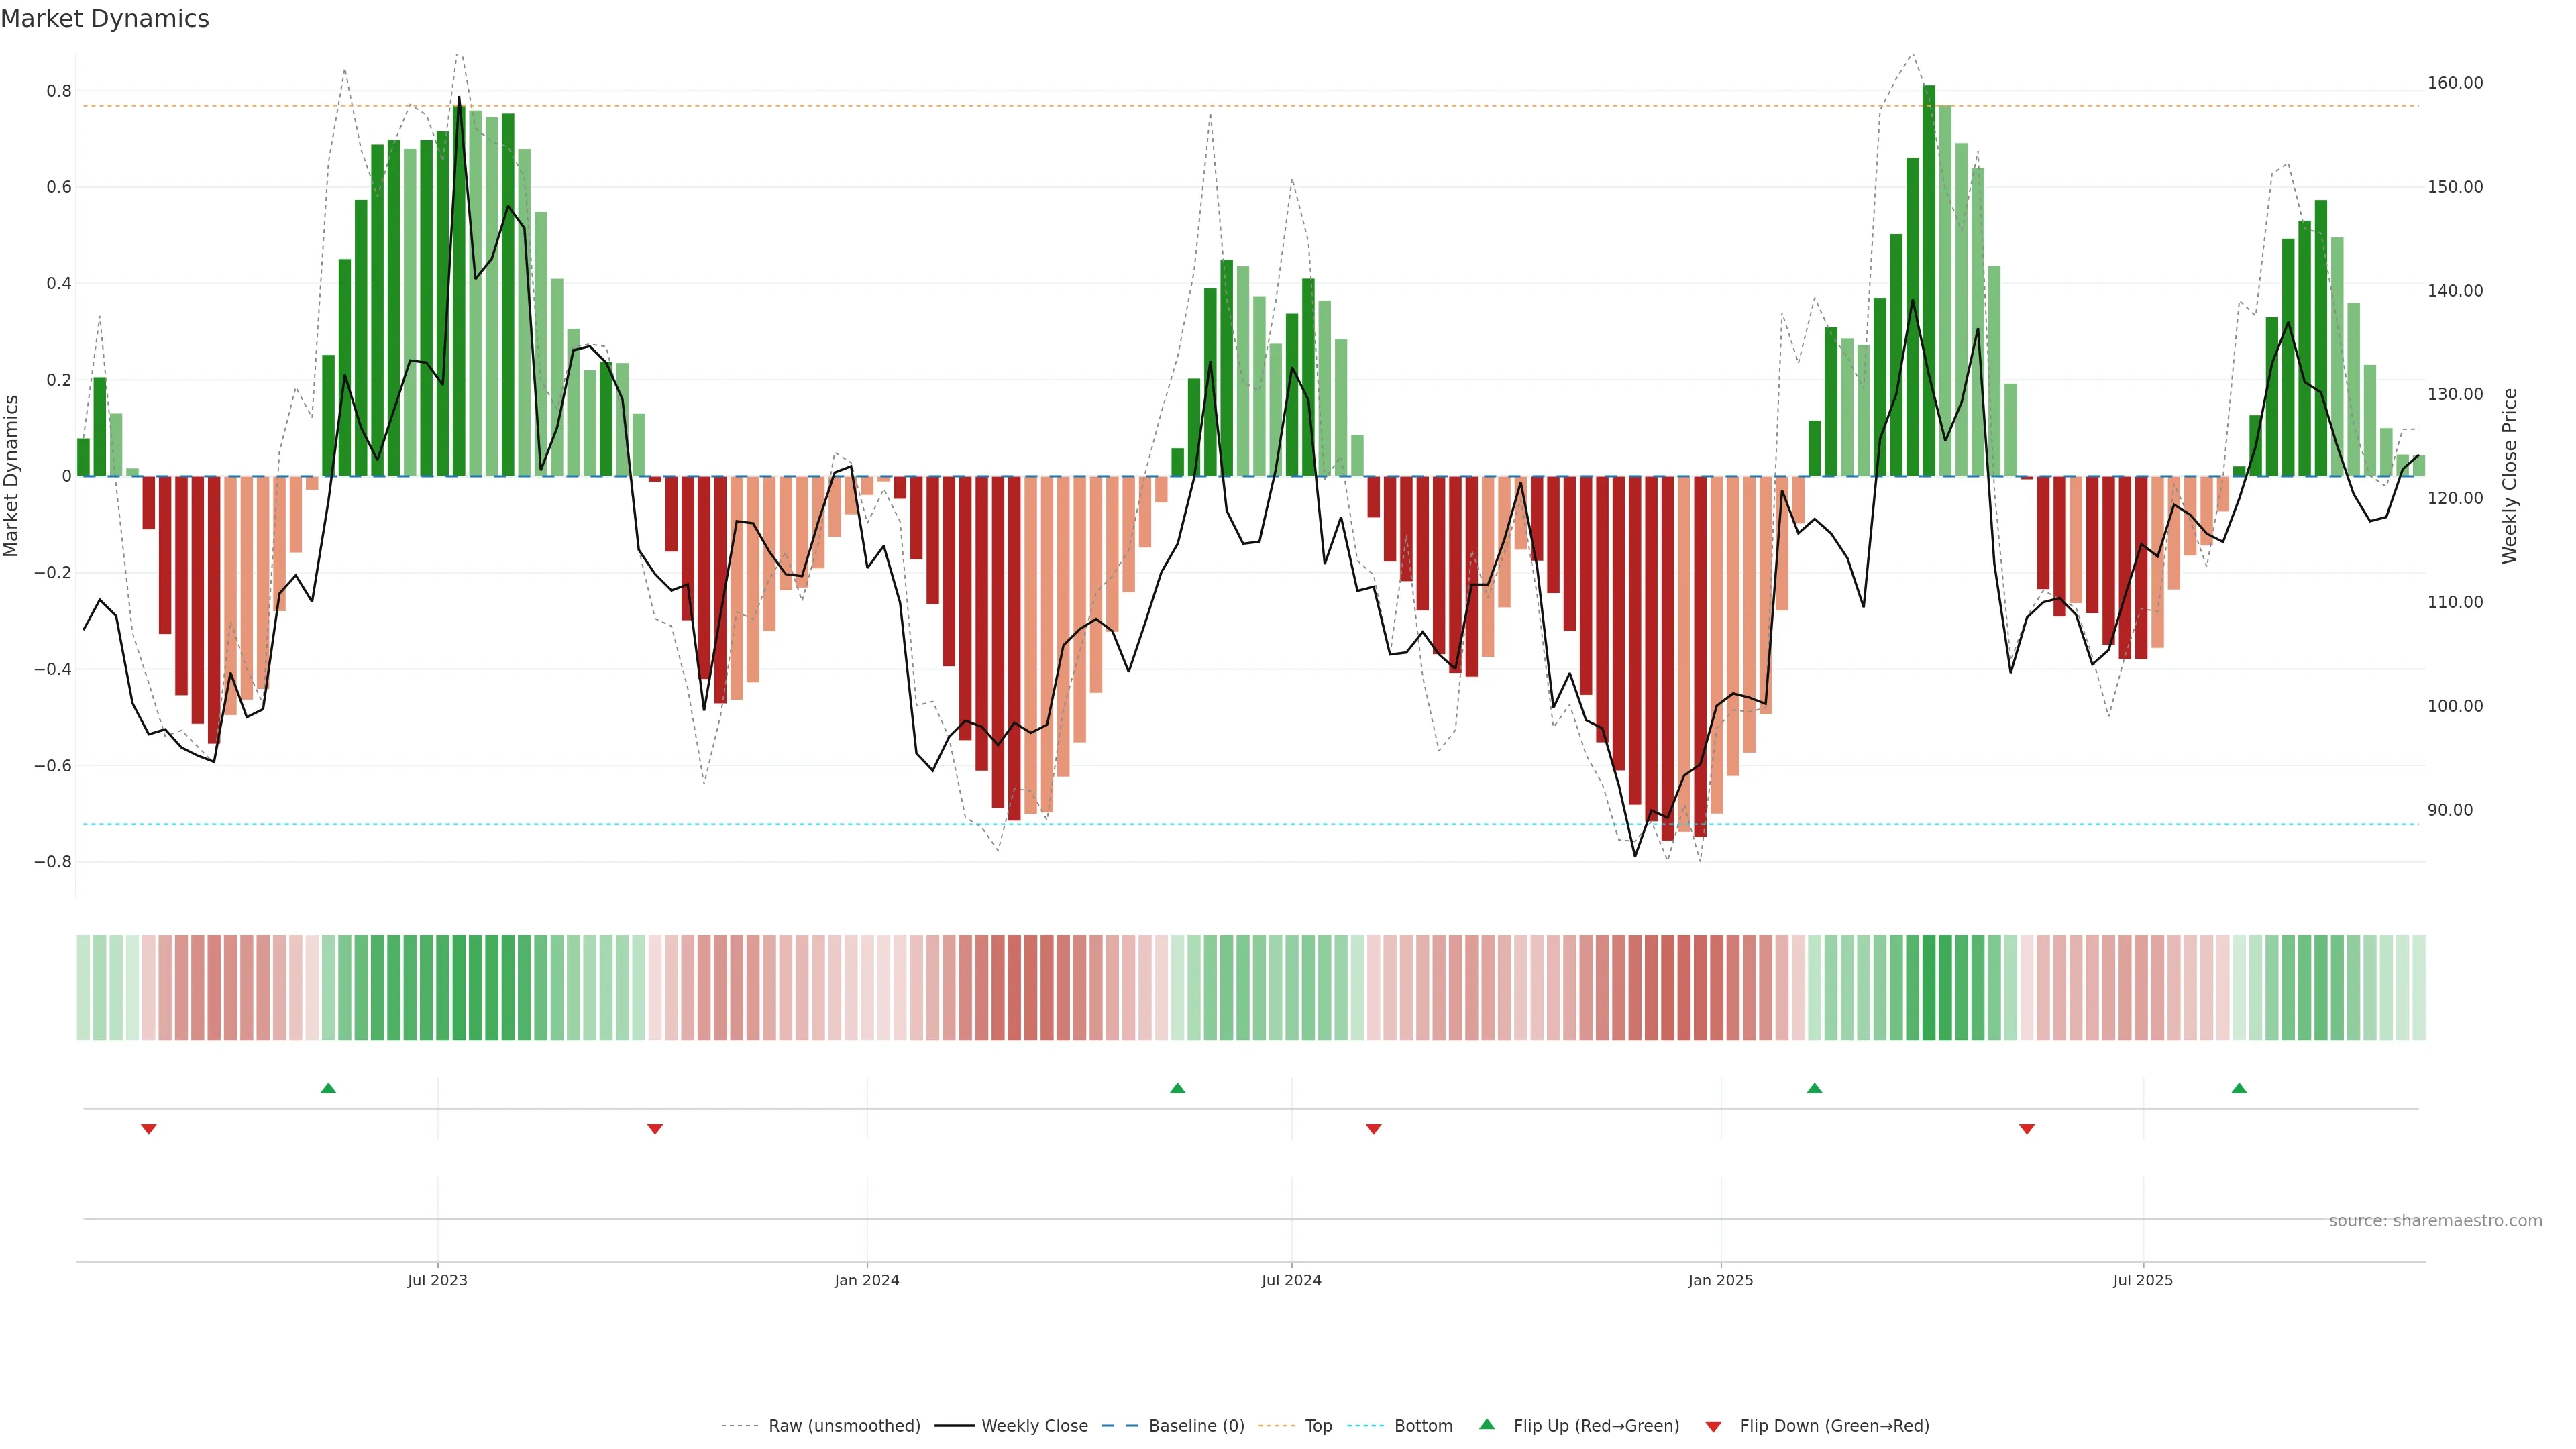The width and height of the screenshot is (2576, 1449).
Task: Click the green flip-up triangle before Jul 2023
Action: (328, 1088)
